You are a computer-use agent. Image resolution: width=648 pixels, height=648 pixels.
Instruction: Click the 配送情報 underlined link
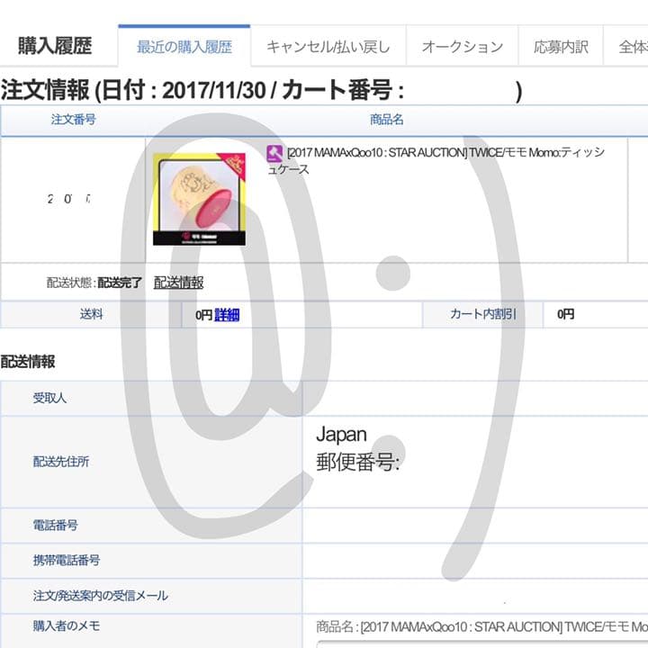[x=178, y=283]
